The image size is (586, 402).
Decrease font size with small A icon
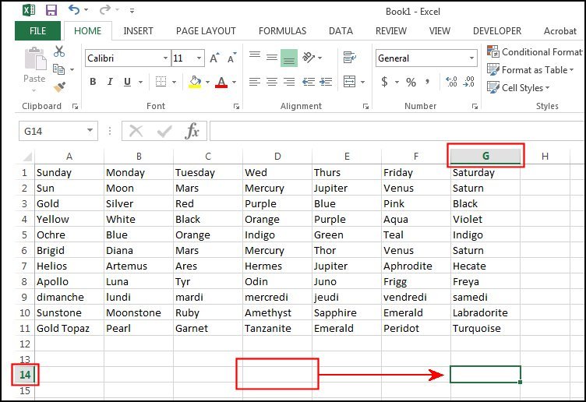(x=231, y=58)
